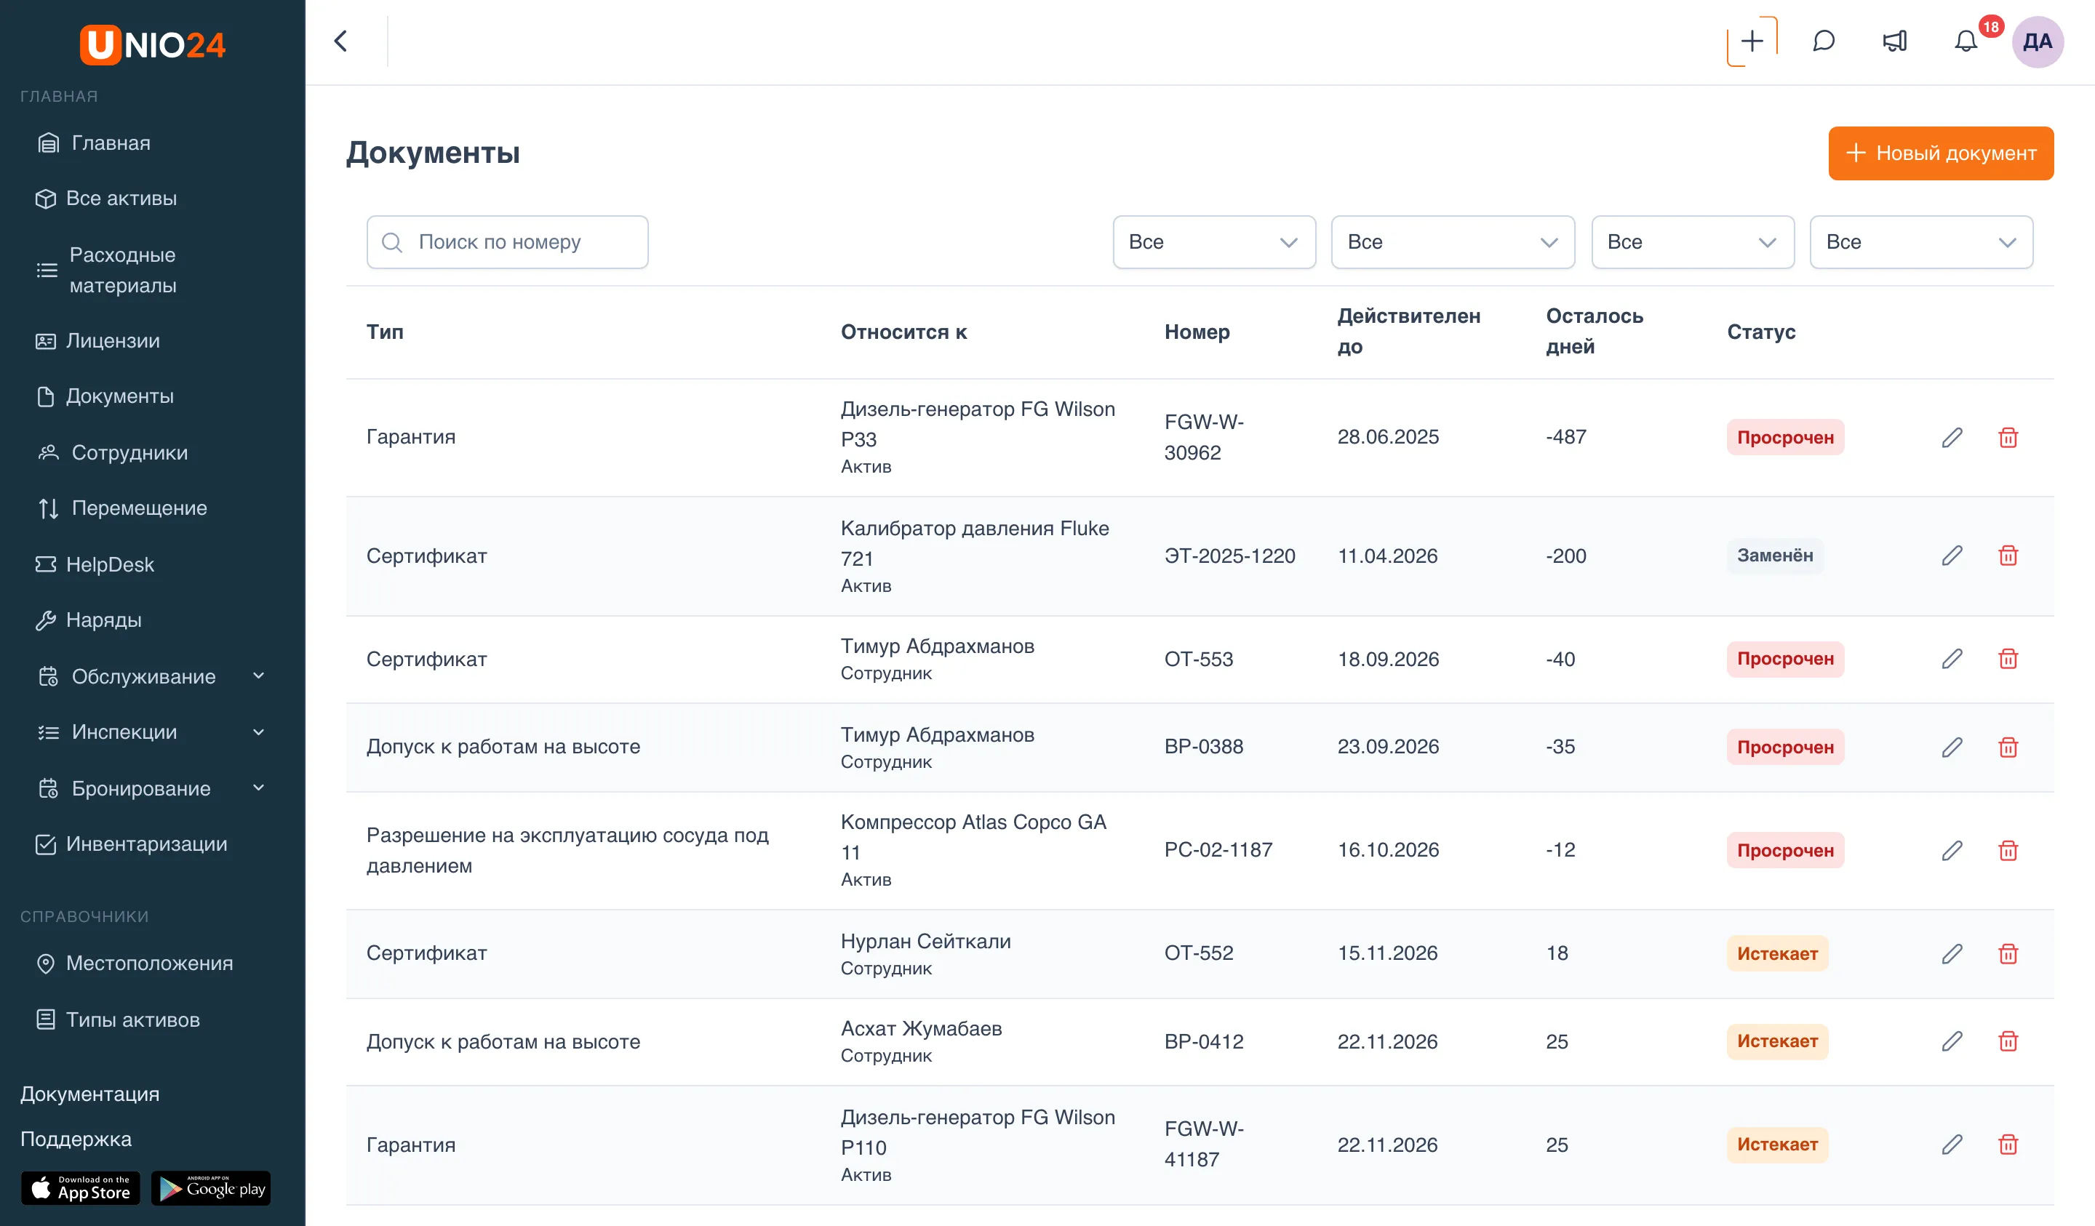Click the Поиск по номеру search field
Screen dimensions: 2095x1226
[507, 242]
